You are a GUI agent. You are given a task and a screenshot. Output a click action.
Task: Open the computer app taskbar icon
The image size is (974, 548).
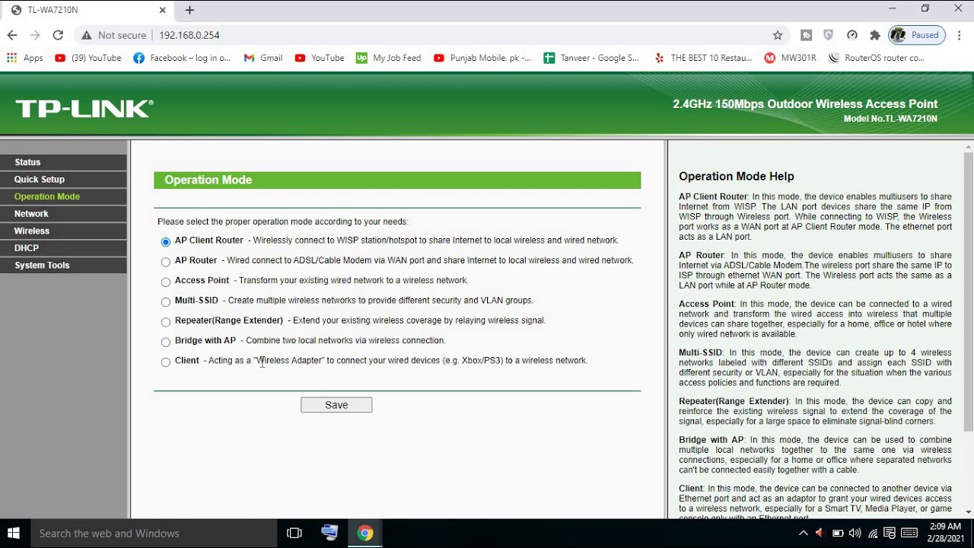329,534
